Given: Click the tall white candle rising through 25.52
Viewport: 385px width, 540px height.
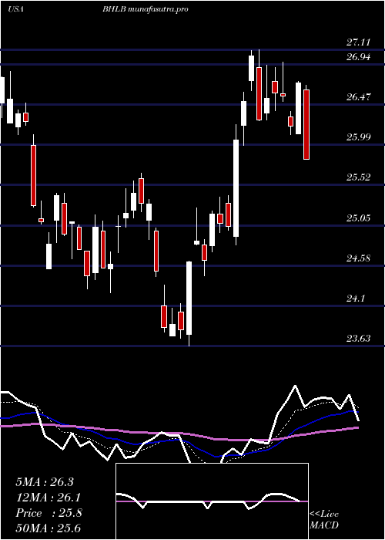Looking at the screenshot, I should (236, 188).
